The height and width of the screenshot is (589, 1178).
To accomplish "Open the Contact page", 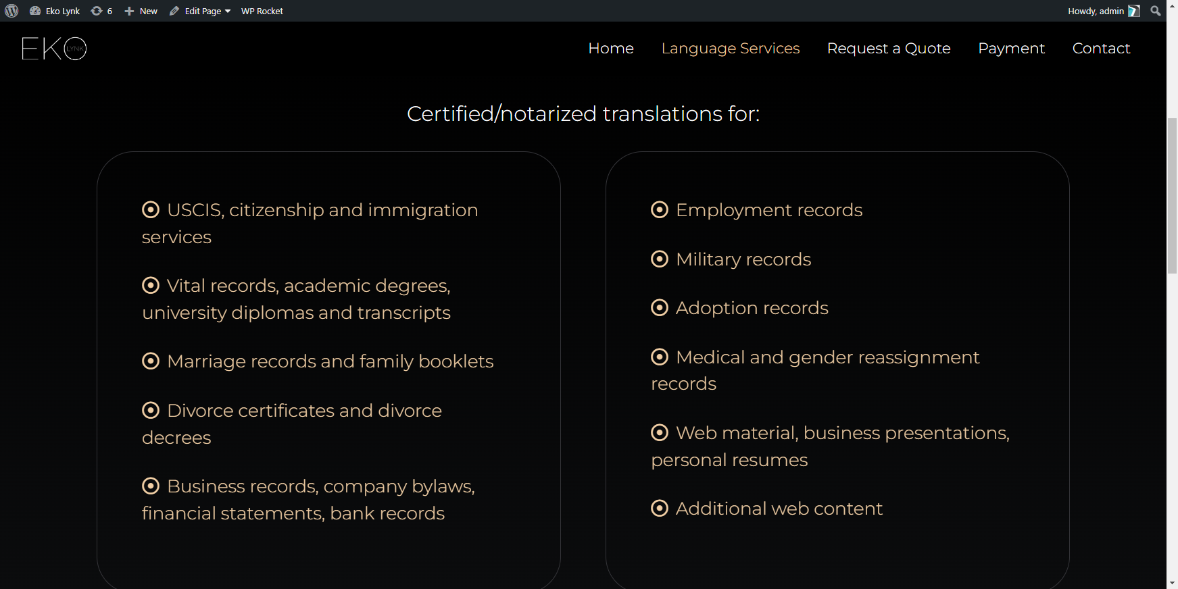I will pos(1101,49).
